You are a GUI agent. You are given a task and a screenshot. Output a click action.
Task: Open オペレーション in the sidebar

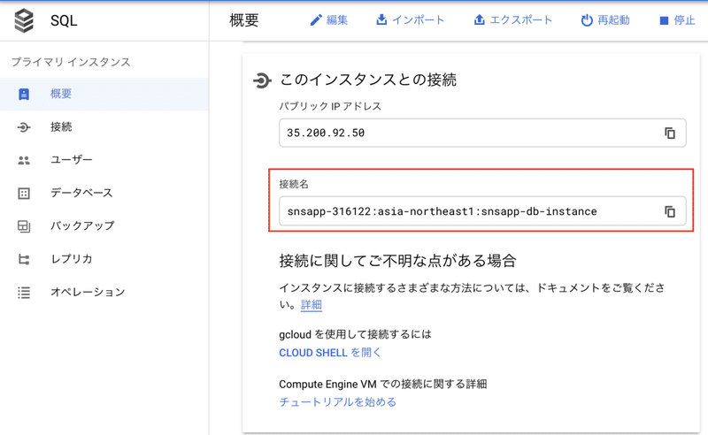pyautogui.click(x=104, y=293)
